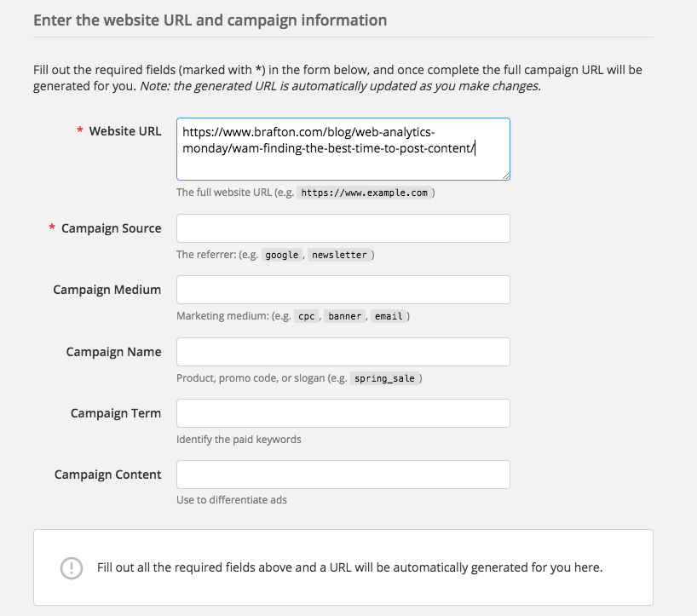The image size is (697, 616).
Task: Click the 'newsletter' referrer example
Action: (339, 255)
